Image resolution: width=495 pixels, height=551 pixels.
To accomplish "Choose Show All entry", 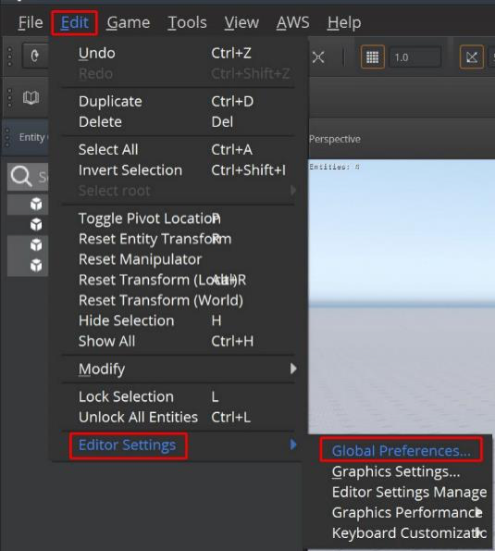I will click(x=179, y=341).
